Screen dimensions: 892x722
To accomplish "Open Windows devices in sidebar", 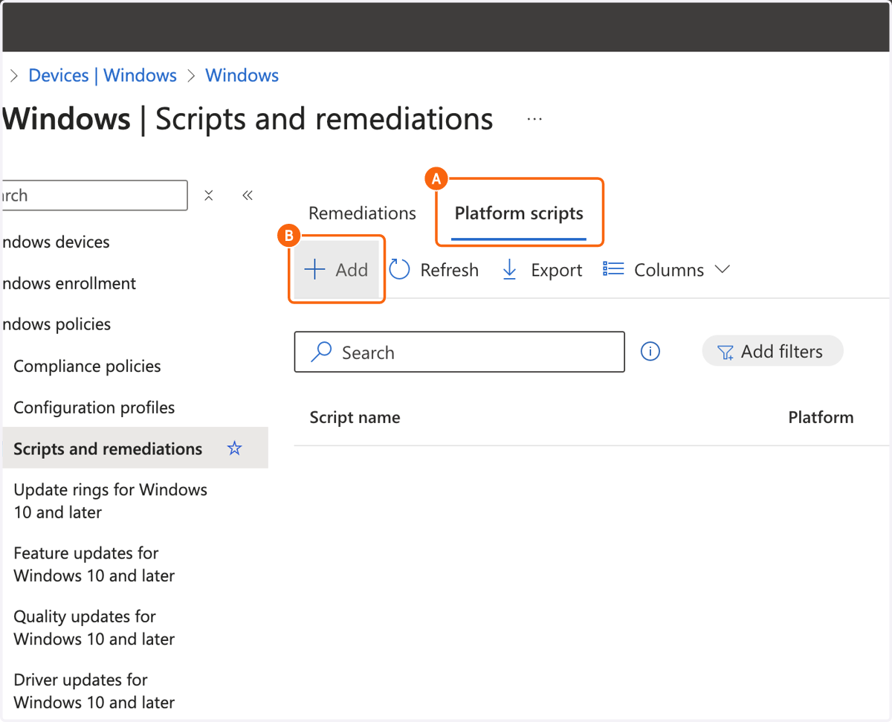I will pos(56,242).
